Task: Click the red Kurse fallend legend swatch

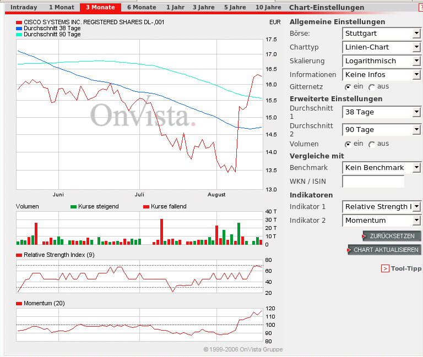Action: click(146, 207)
